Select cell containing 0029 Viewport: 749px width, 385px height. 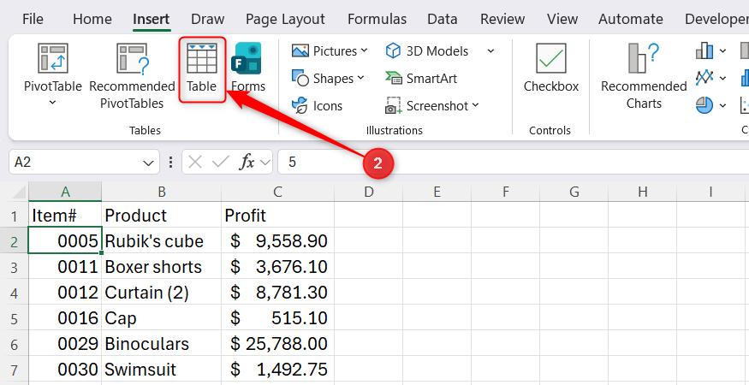(x=65, y=344)
